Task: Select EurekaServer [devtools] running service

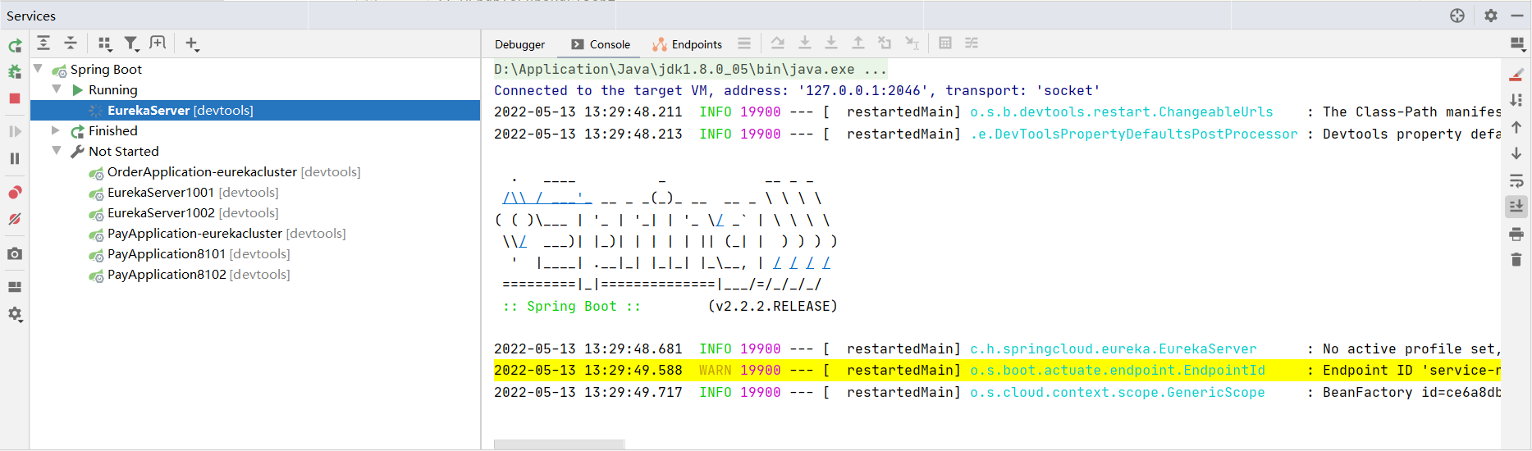Action: pyautogui.click(x=255, y=110)
